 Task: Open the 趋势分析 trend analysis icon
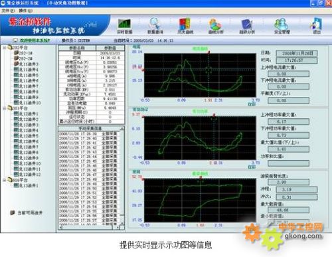click(247, 26)
